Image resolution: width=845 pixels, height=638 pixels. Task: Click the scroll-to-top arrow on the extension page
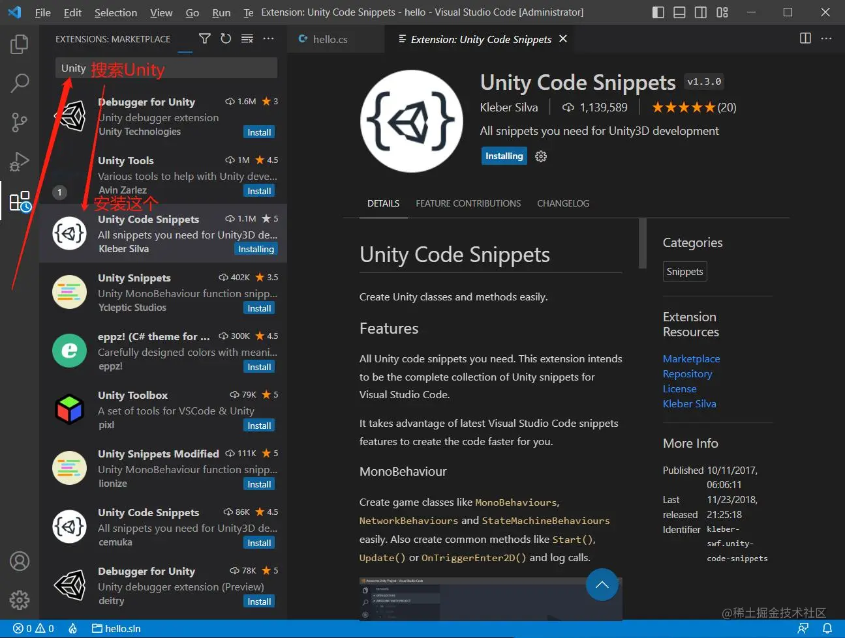[x=602, y=585]
